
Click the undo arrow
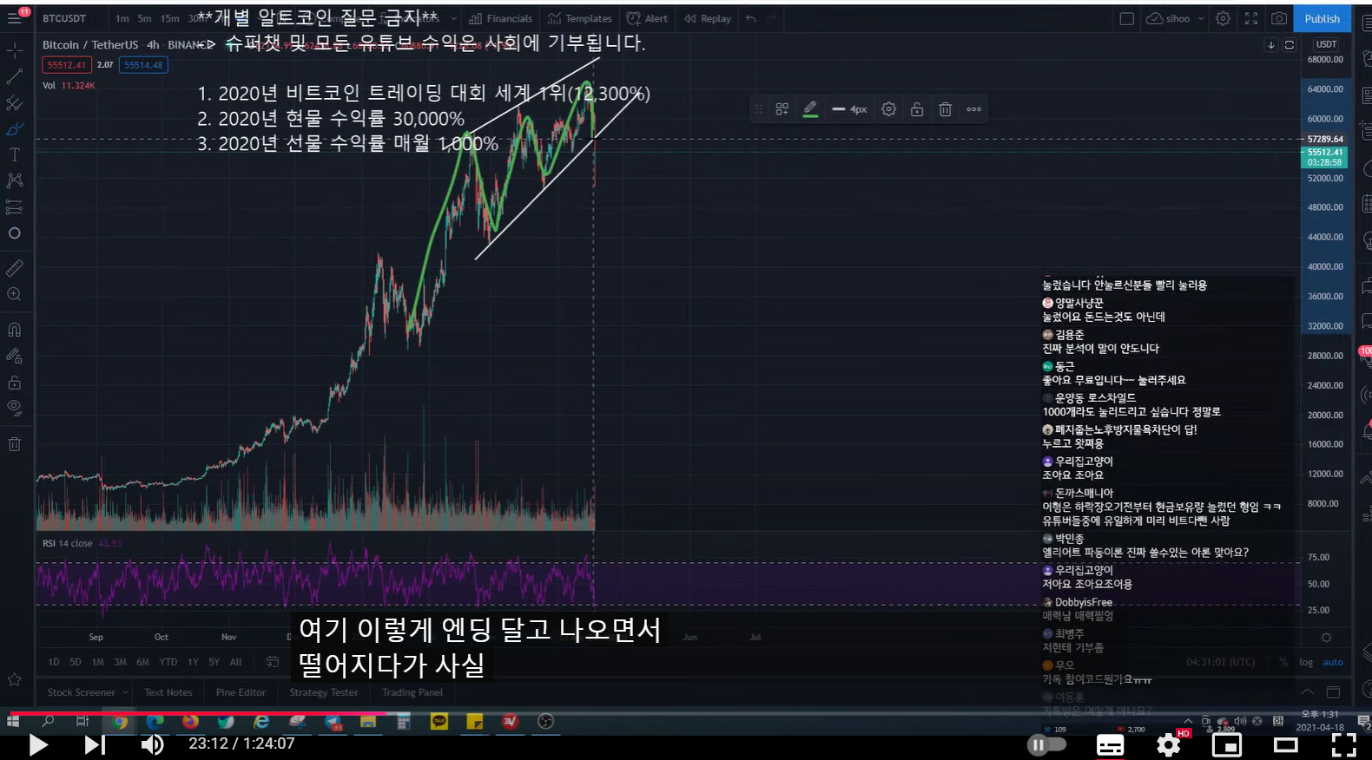tap(751, 18)
